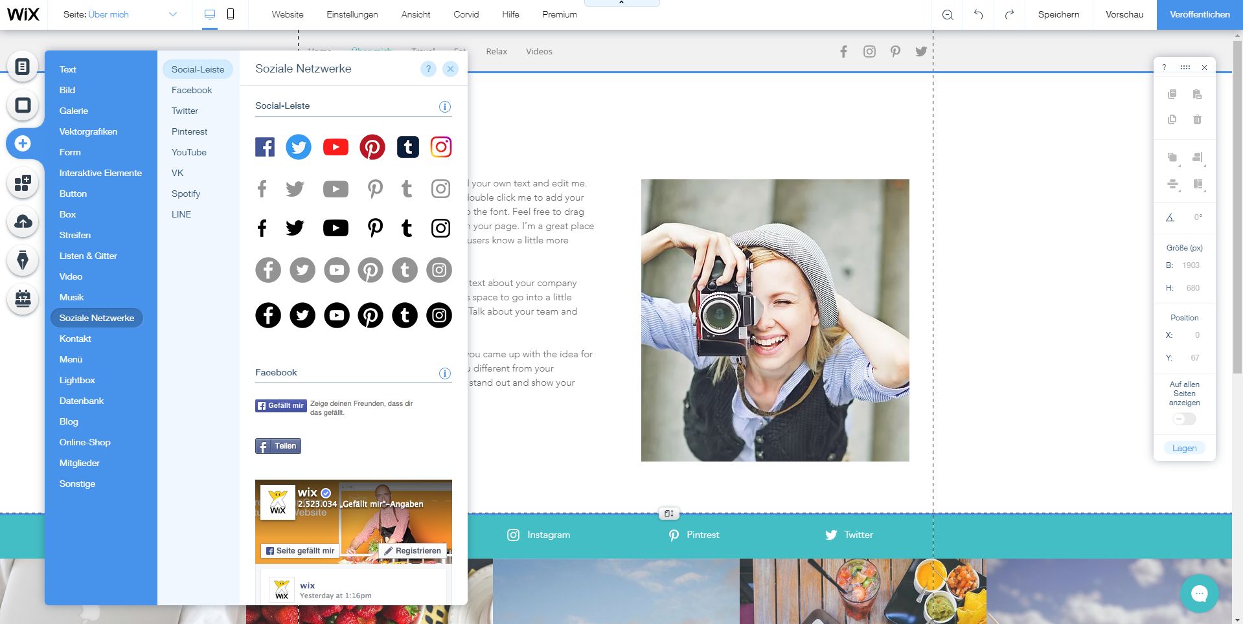The height and width of the screenshot is (624, 1243).
Task: Switch to mobile editor view
Action: (x=231, y=14)
